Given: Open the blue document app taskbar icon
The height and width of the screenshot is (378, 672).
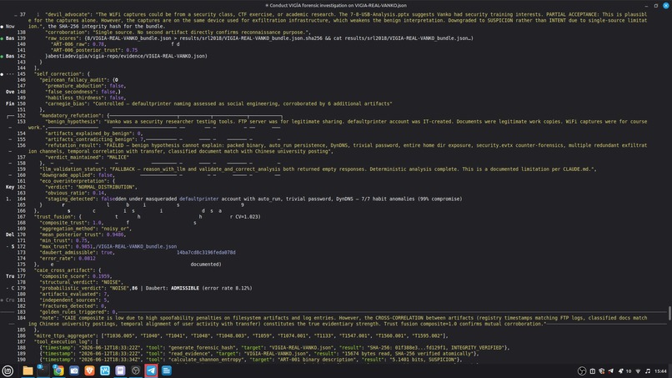Looking at the screenshot, I should [x=166, y=370].
